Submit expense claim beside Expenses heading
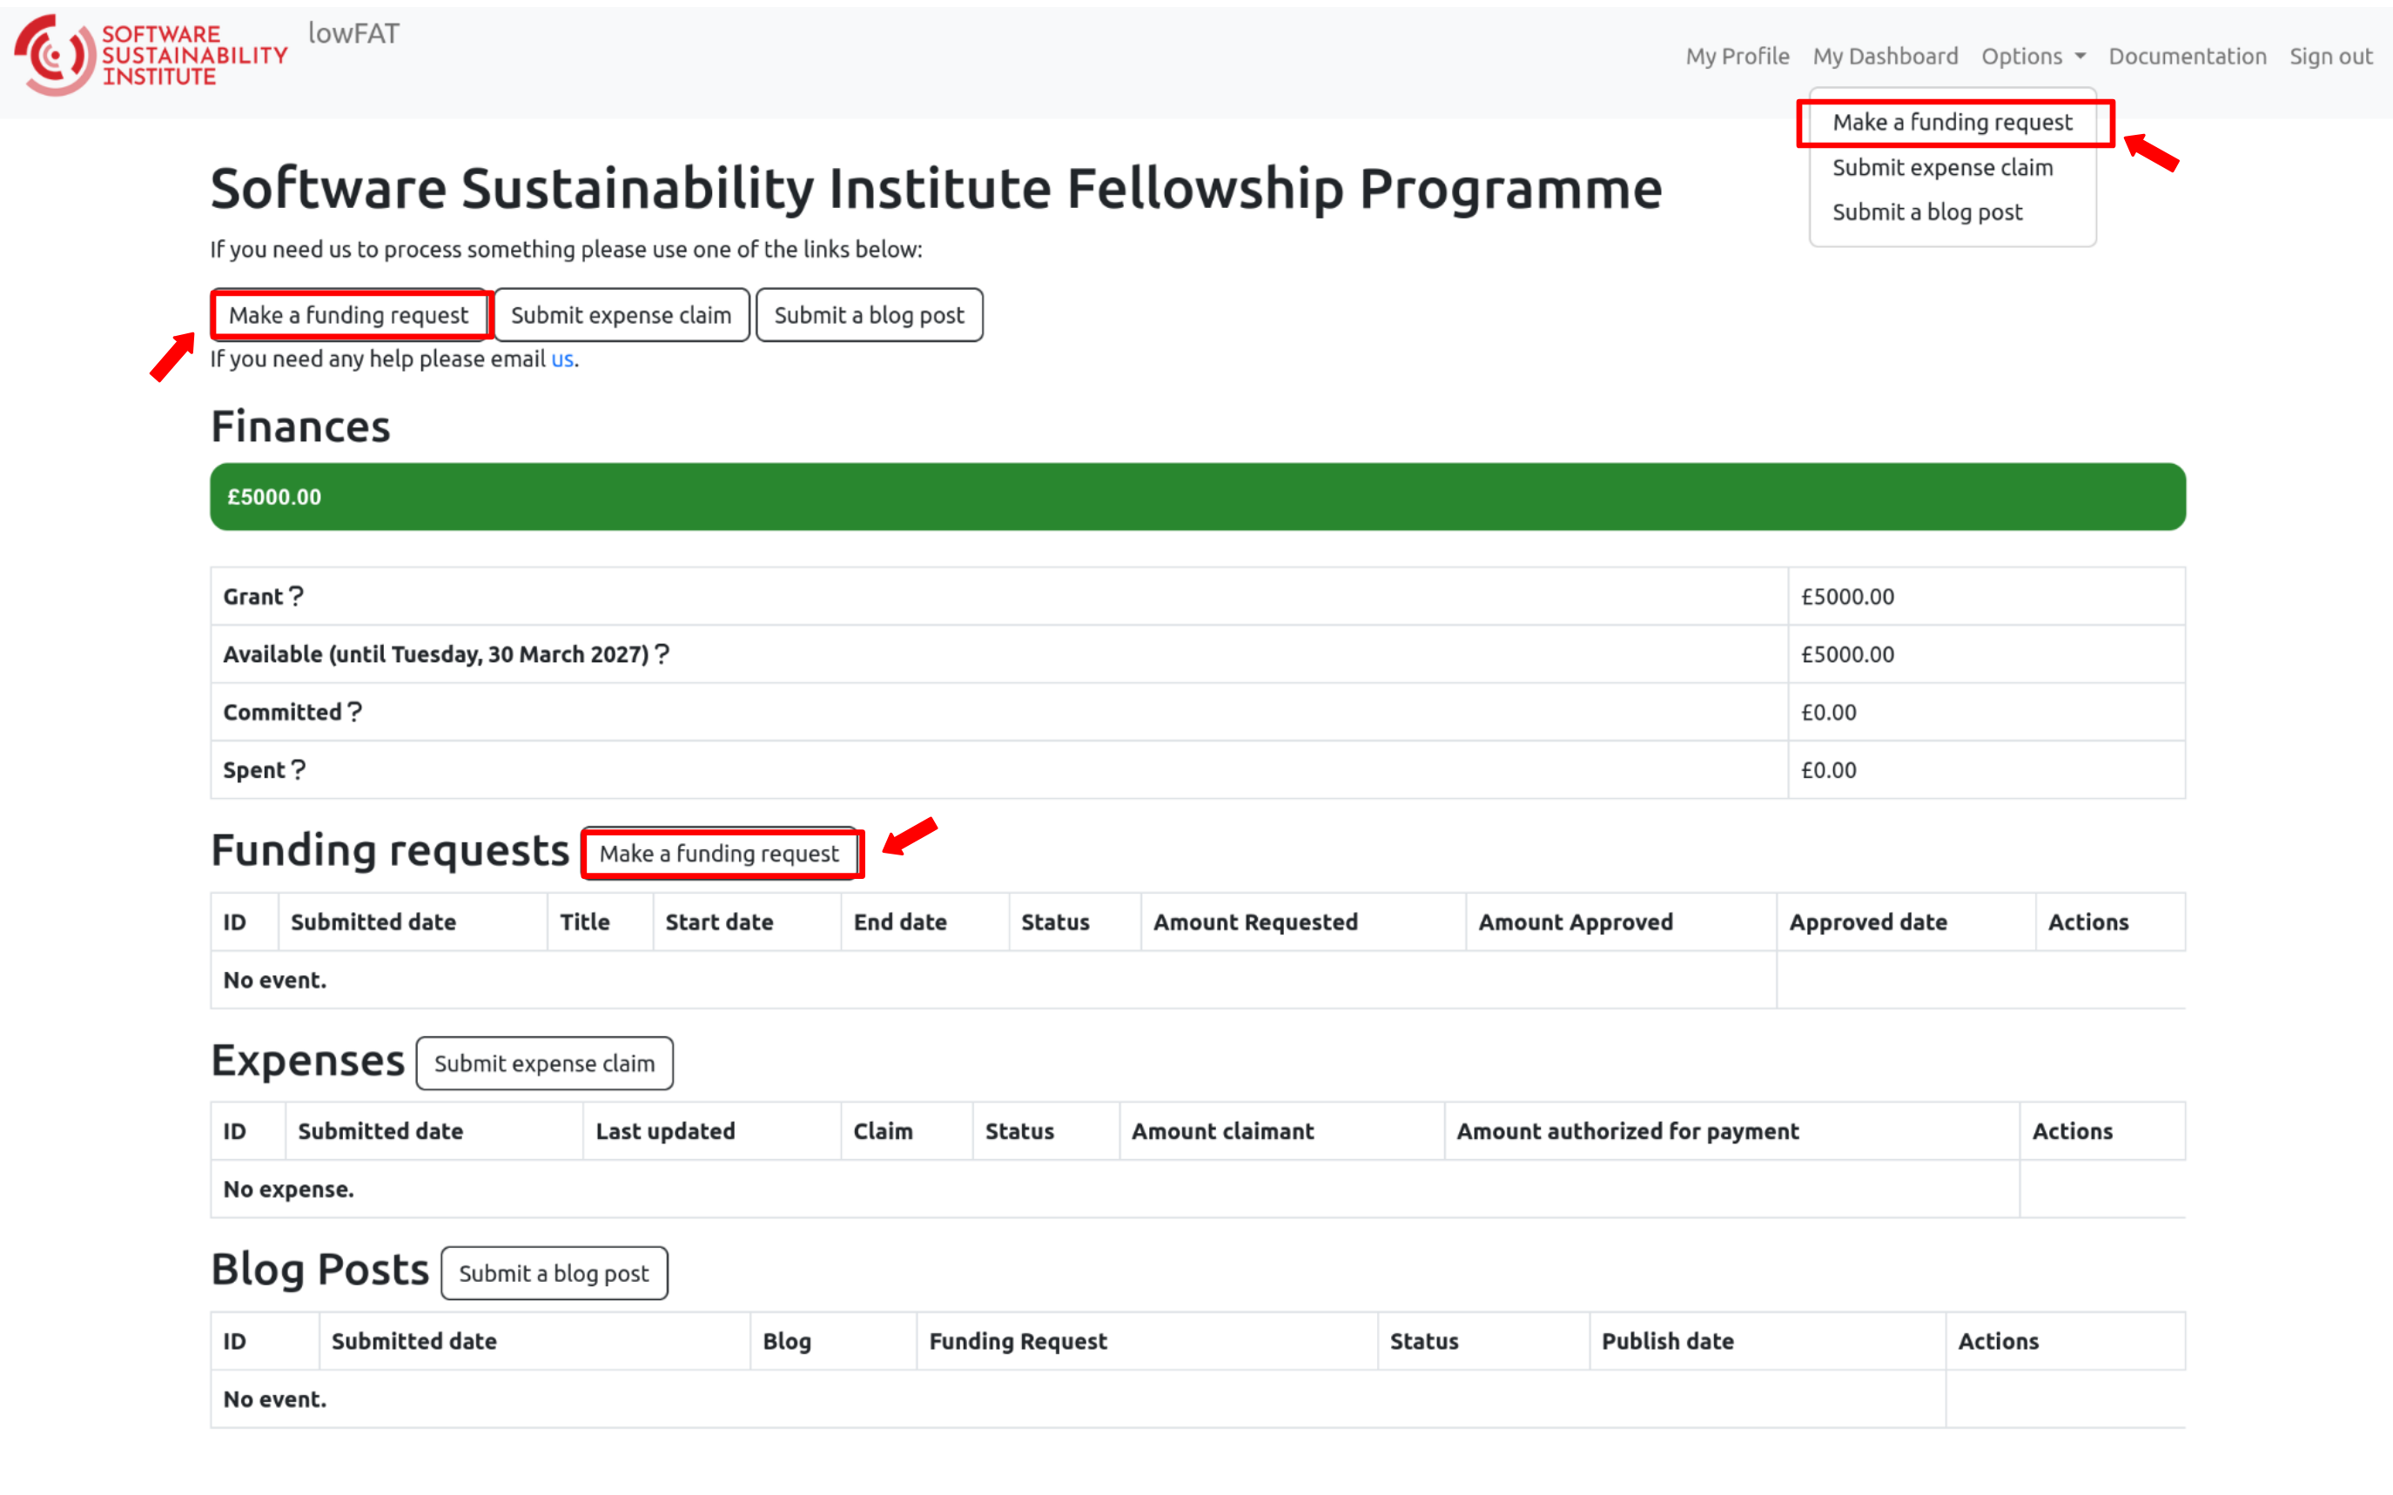This screenshot has width=2393, height=1495. coord(545,1063)
